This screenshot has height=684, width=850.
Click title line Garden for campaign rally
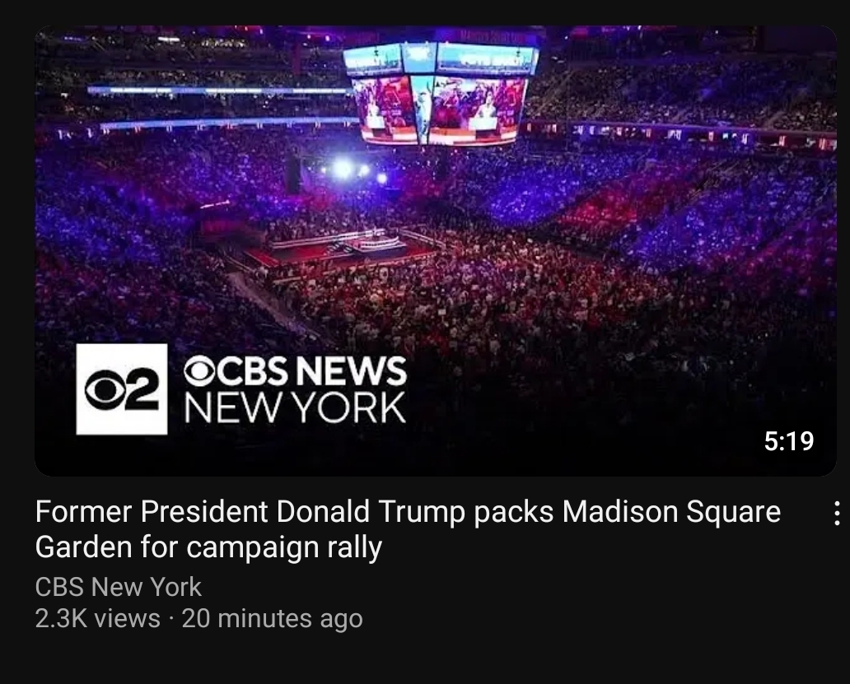click(208, 547)
